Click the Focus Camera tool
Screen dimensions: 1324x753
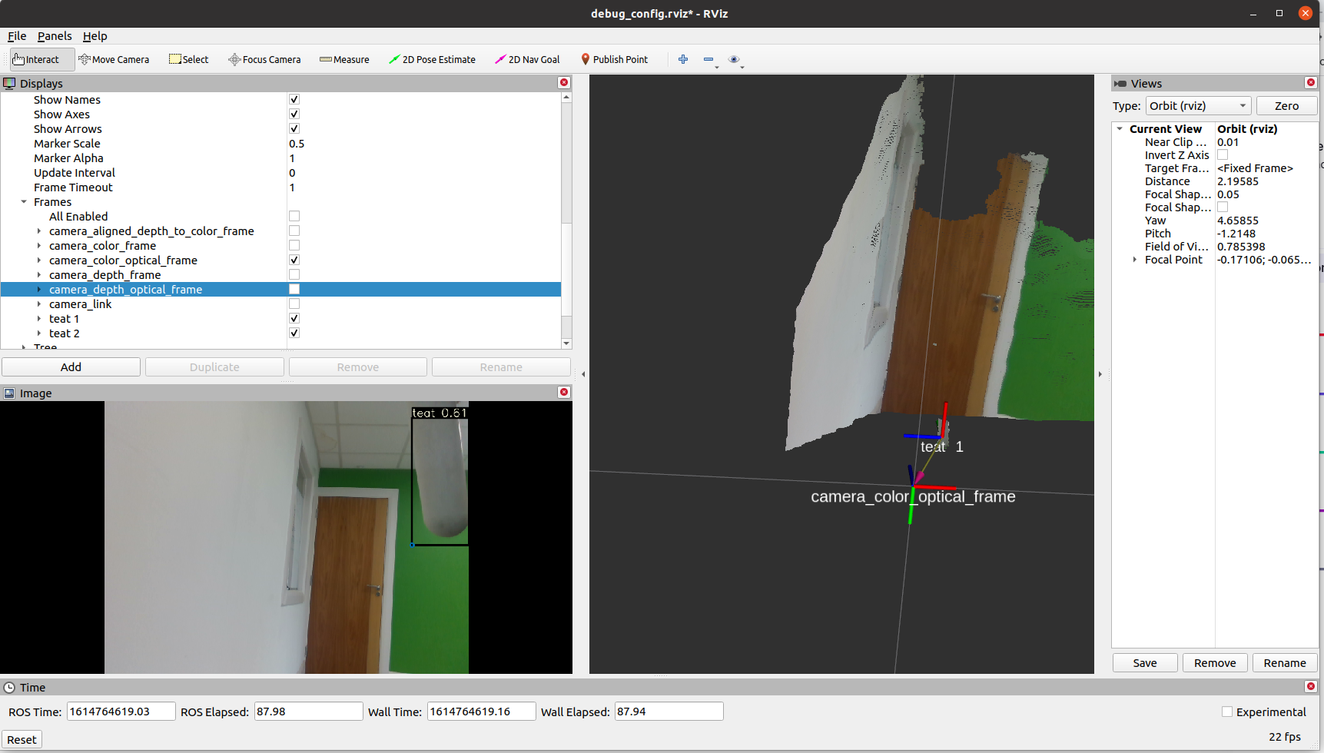[264, 59]
